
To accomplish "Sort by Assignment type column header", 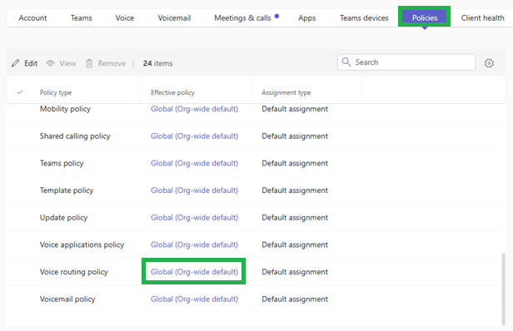I will [286, 92].
